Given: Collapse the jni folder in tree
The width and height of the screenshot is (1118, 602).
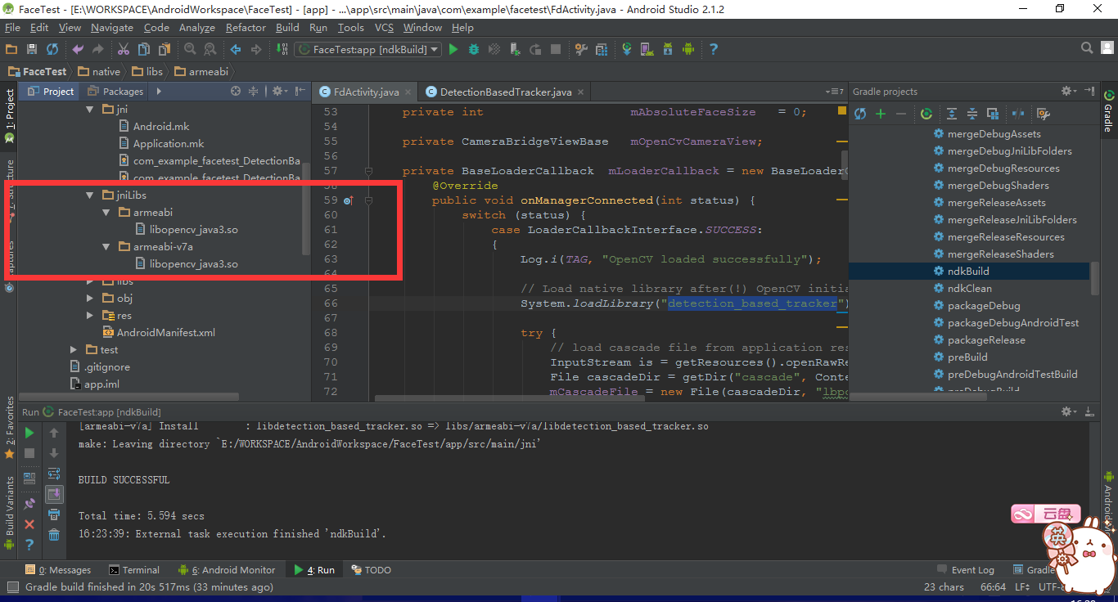Looking at the screenshot, I should (90, 109).
